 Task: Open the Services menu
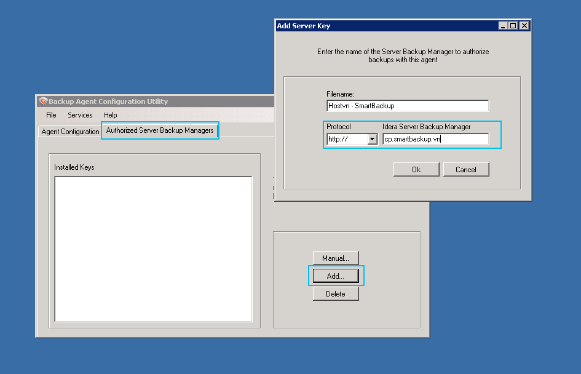(x=80, y=115)
